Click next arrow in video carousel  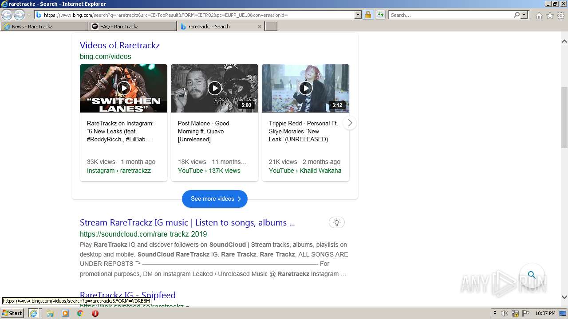click(x=350, y=123)
